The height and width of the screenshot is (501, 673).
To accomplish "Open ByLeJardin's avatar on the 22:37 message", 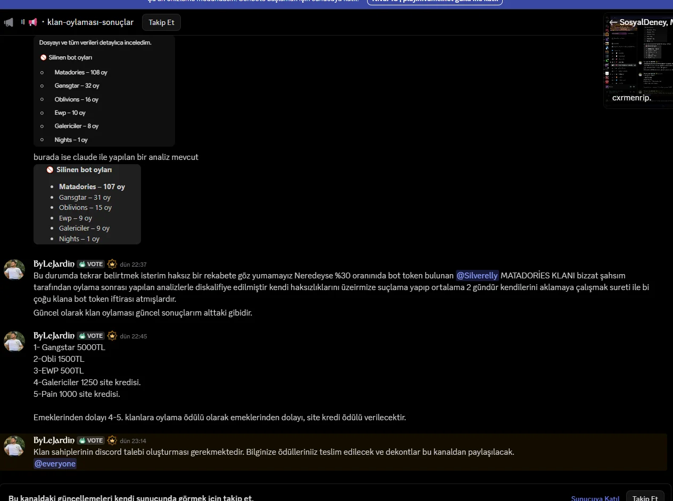I will (x=14, y=270).
